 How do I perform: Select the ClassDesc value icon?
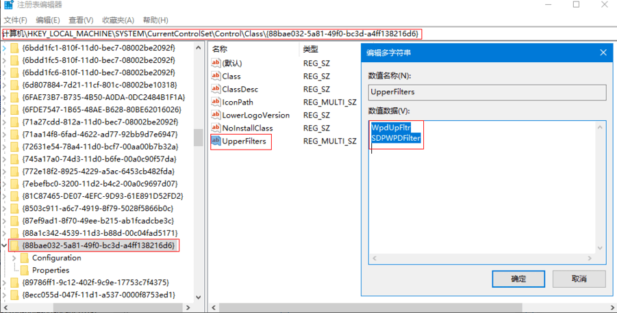point(216,89)
